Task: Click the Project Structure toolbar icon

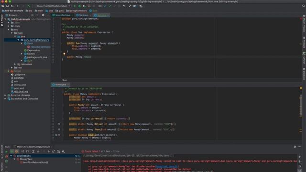Action: coord(135,6)
